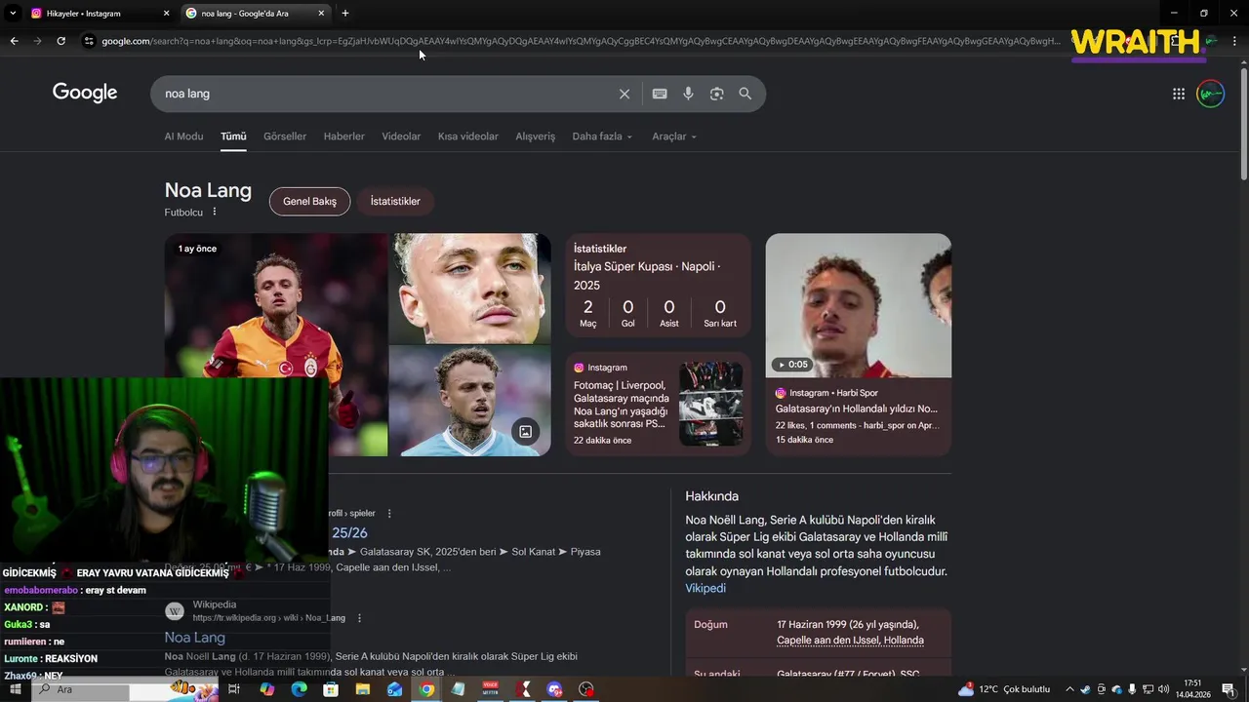Switch to the Kısa videolar tab
Viewport: 1249px width, 702px height.
(468, 136)
